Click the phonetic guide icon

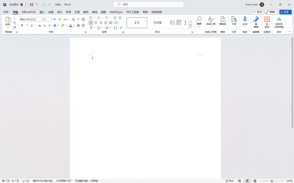coord(78,19)
